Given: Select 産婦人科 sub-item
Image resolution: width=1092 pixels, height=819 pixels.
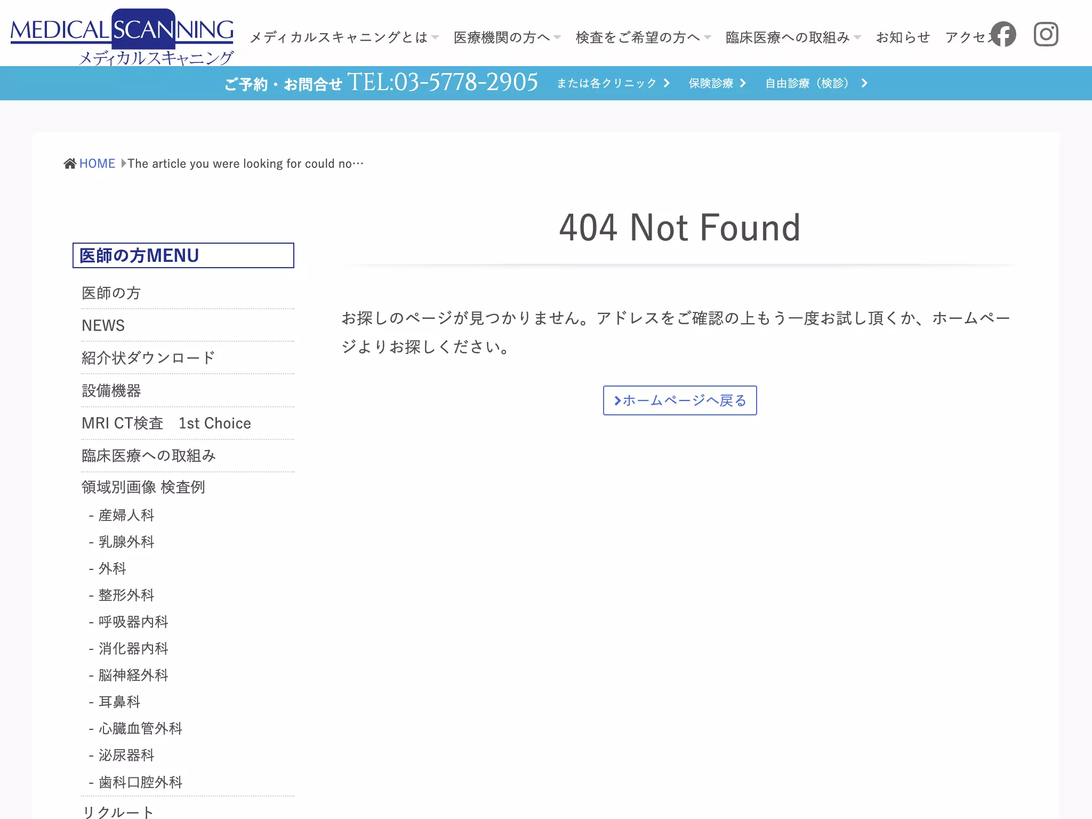Looking at the screenshot, I should (x=126, y=515).
